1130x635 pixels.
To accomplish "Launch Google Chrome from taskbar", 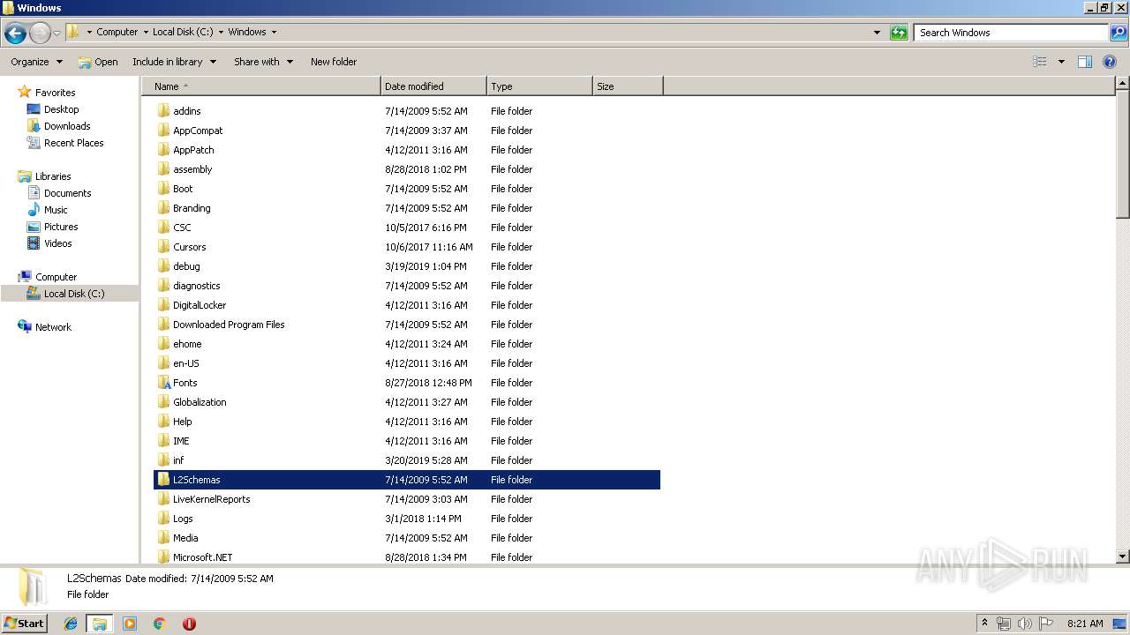I will [160, 624].
